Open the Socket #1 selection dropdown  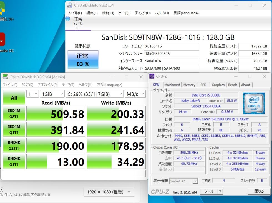184,181
